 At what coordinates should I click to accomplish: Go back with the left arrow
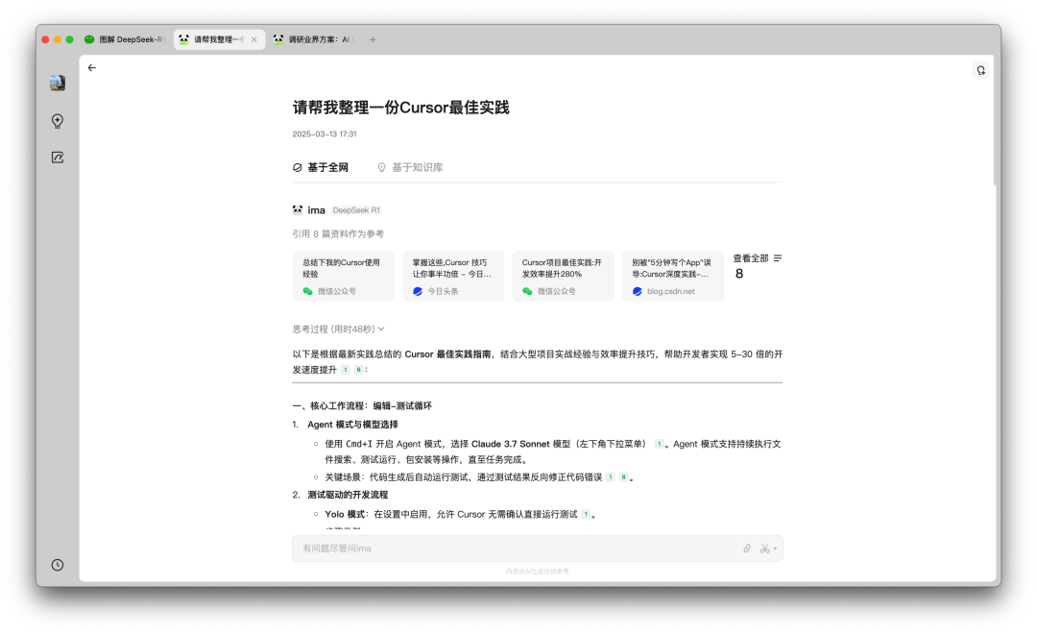(92, 67)
